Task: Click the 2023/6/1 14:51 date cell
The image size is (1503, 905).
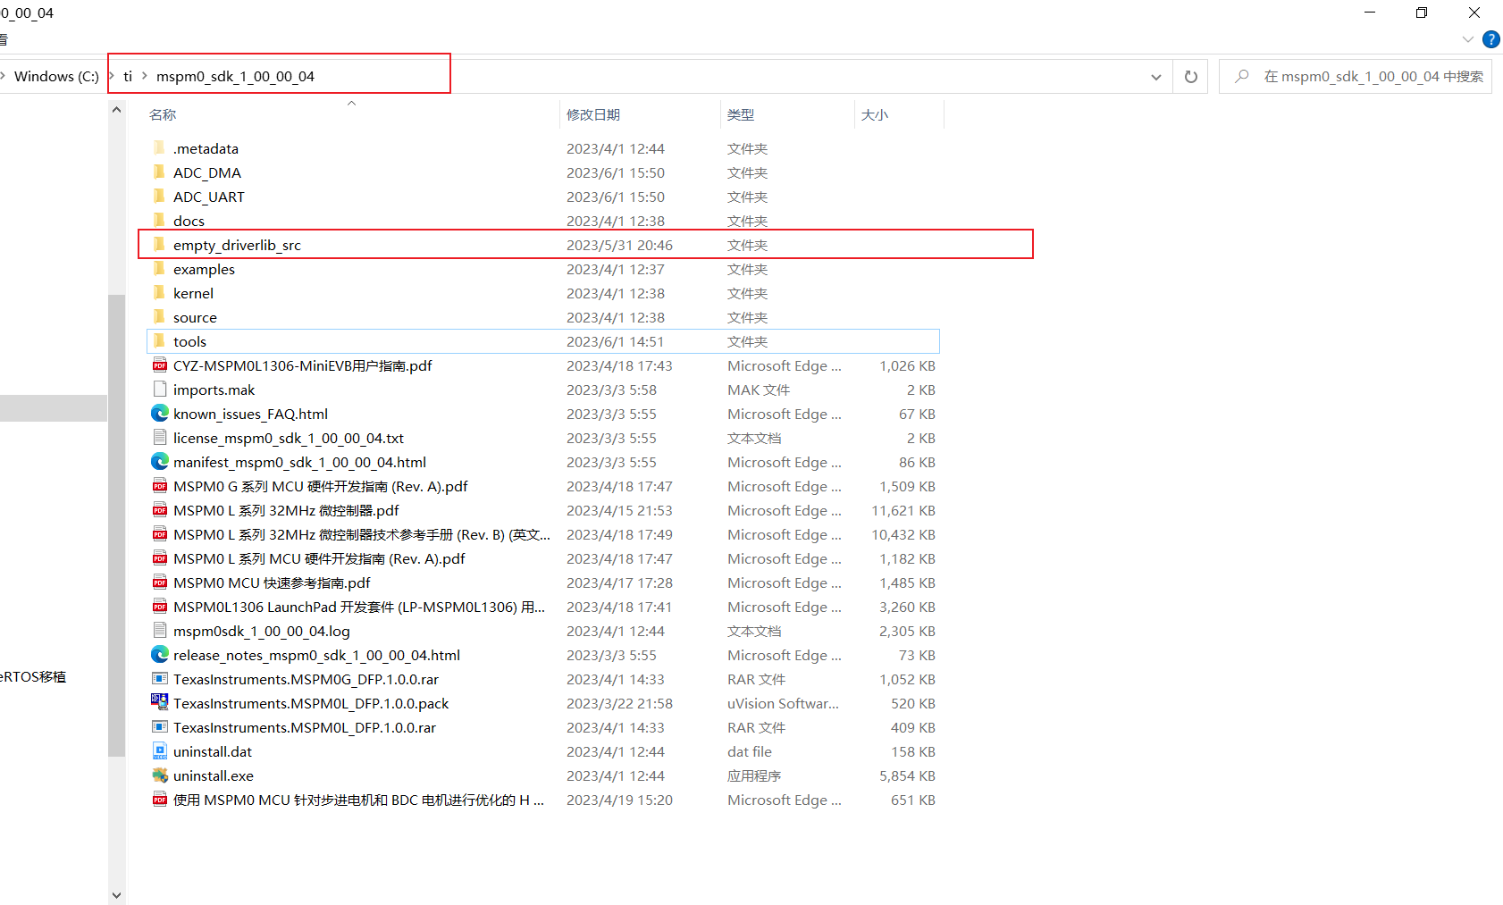Action: coord(616,341)
